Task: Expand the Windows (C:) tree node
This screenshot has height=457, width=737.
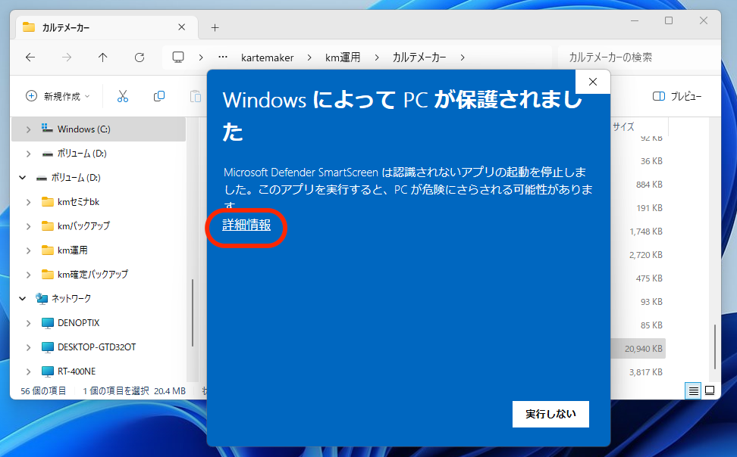Action: pyautogui.click(x=28, y=129)
